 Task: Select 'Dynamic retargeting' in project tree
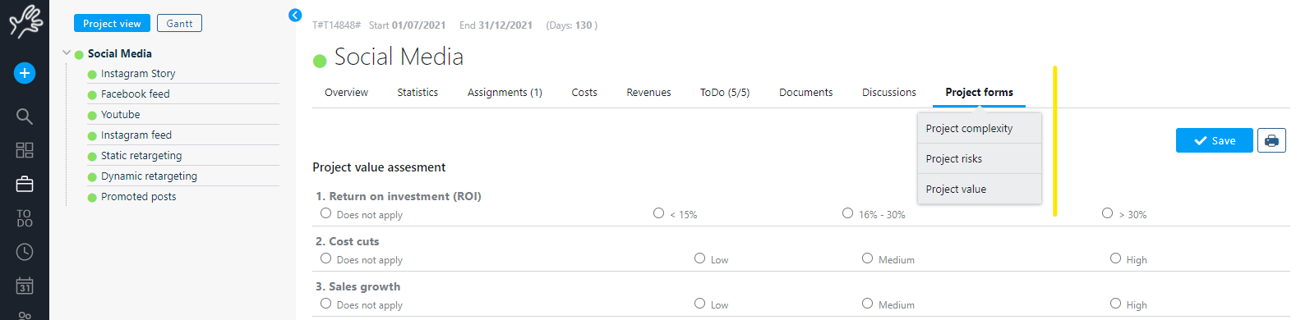point(149,176)
